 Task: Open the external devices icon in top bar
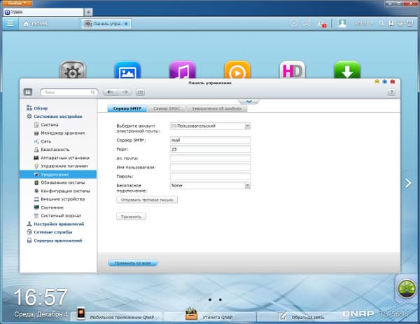(307, 24)
